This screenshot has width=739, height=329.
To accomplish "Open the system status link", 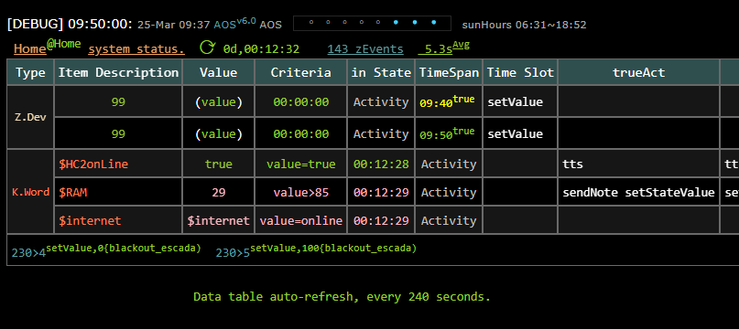I will click(136, 49).
